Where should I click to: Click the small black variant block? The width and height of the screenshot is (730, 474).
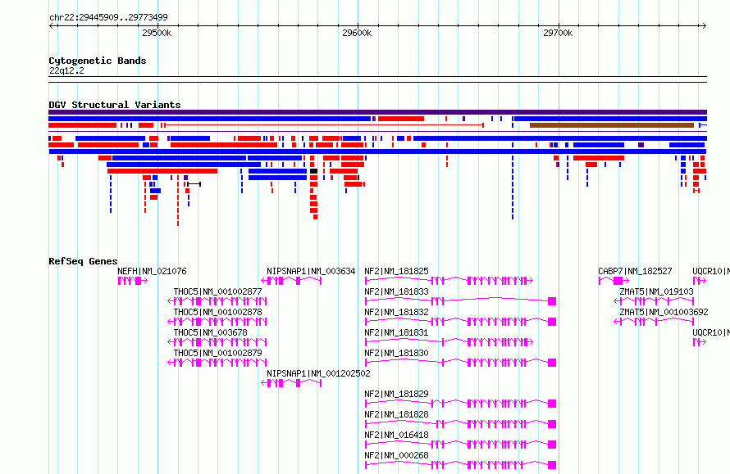point(314,171)
